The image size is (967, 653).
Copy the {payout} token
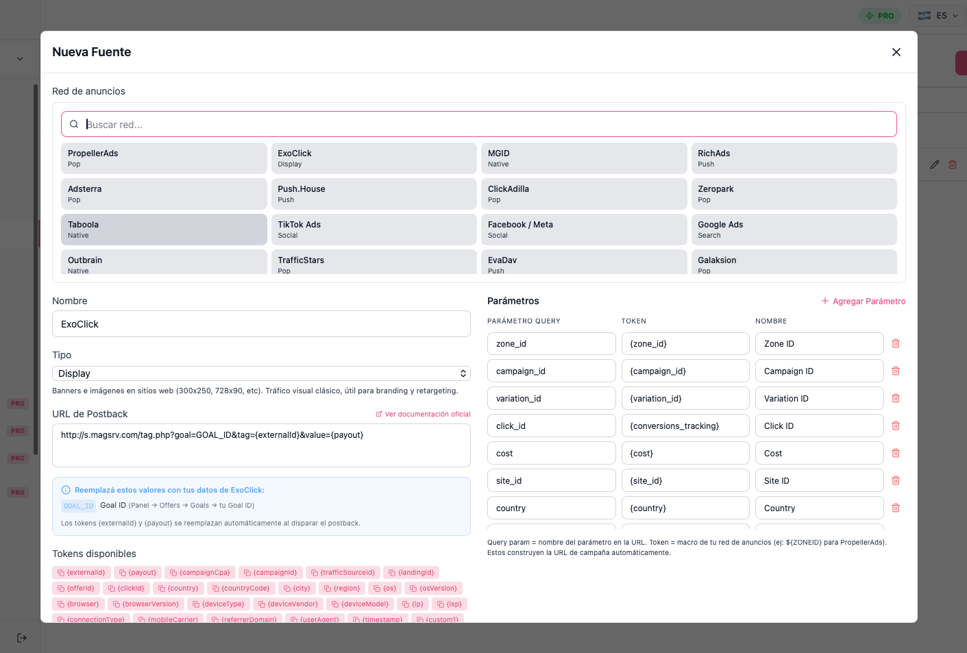pyautogui.click(x=138, y=573)
